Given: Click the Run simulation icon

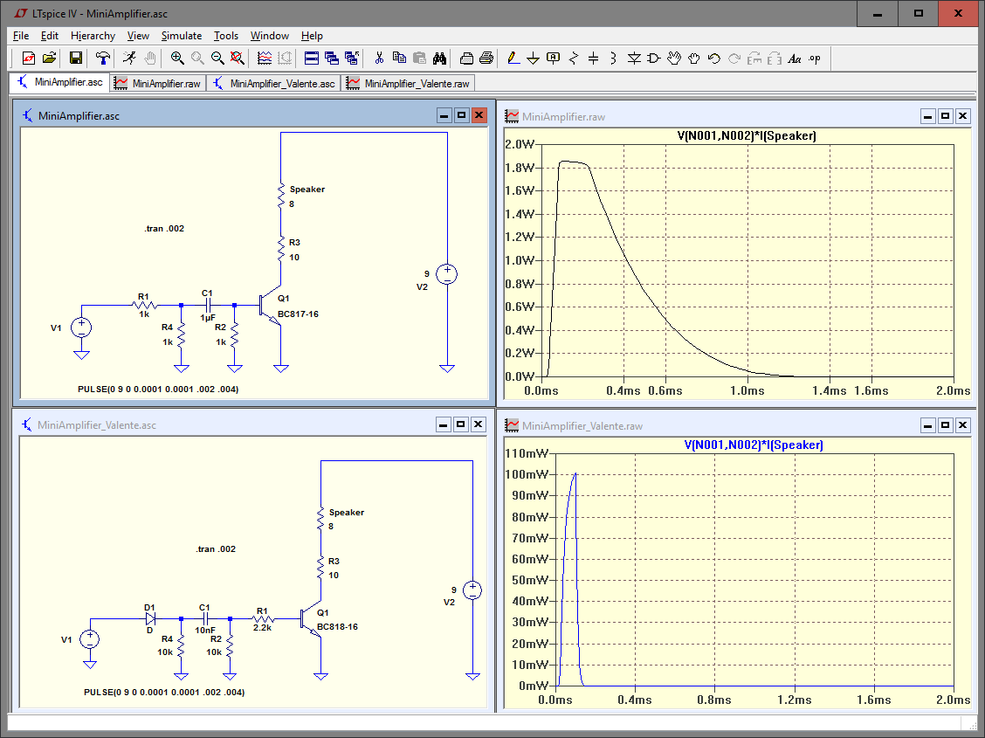Looking at the screenshot, I should [129, 59].
